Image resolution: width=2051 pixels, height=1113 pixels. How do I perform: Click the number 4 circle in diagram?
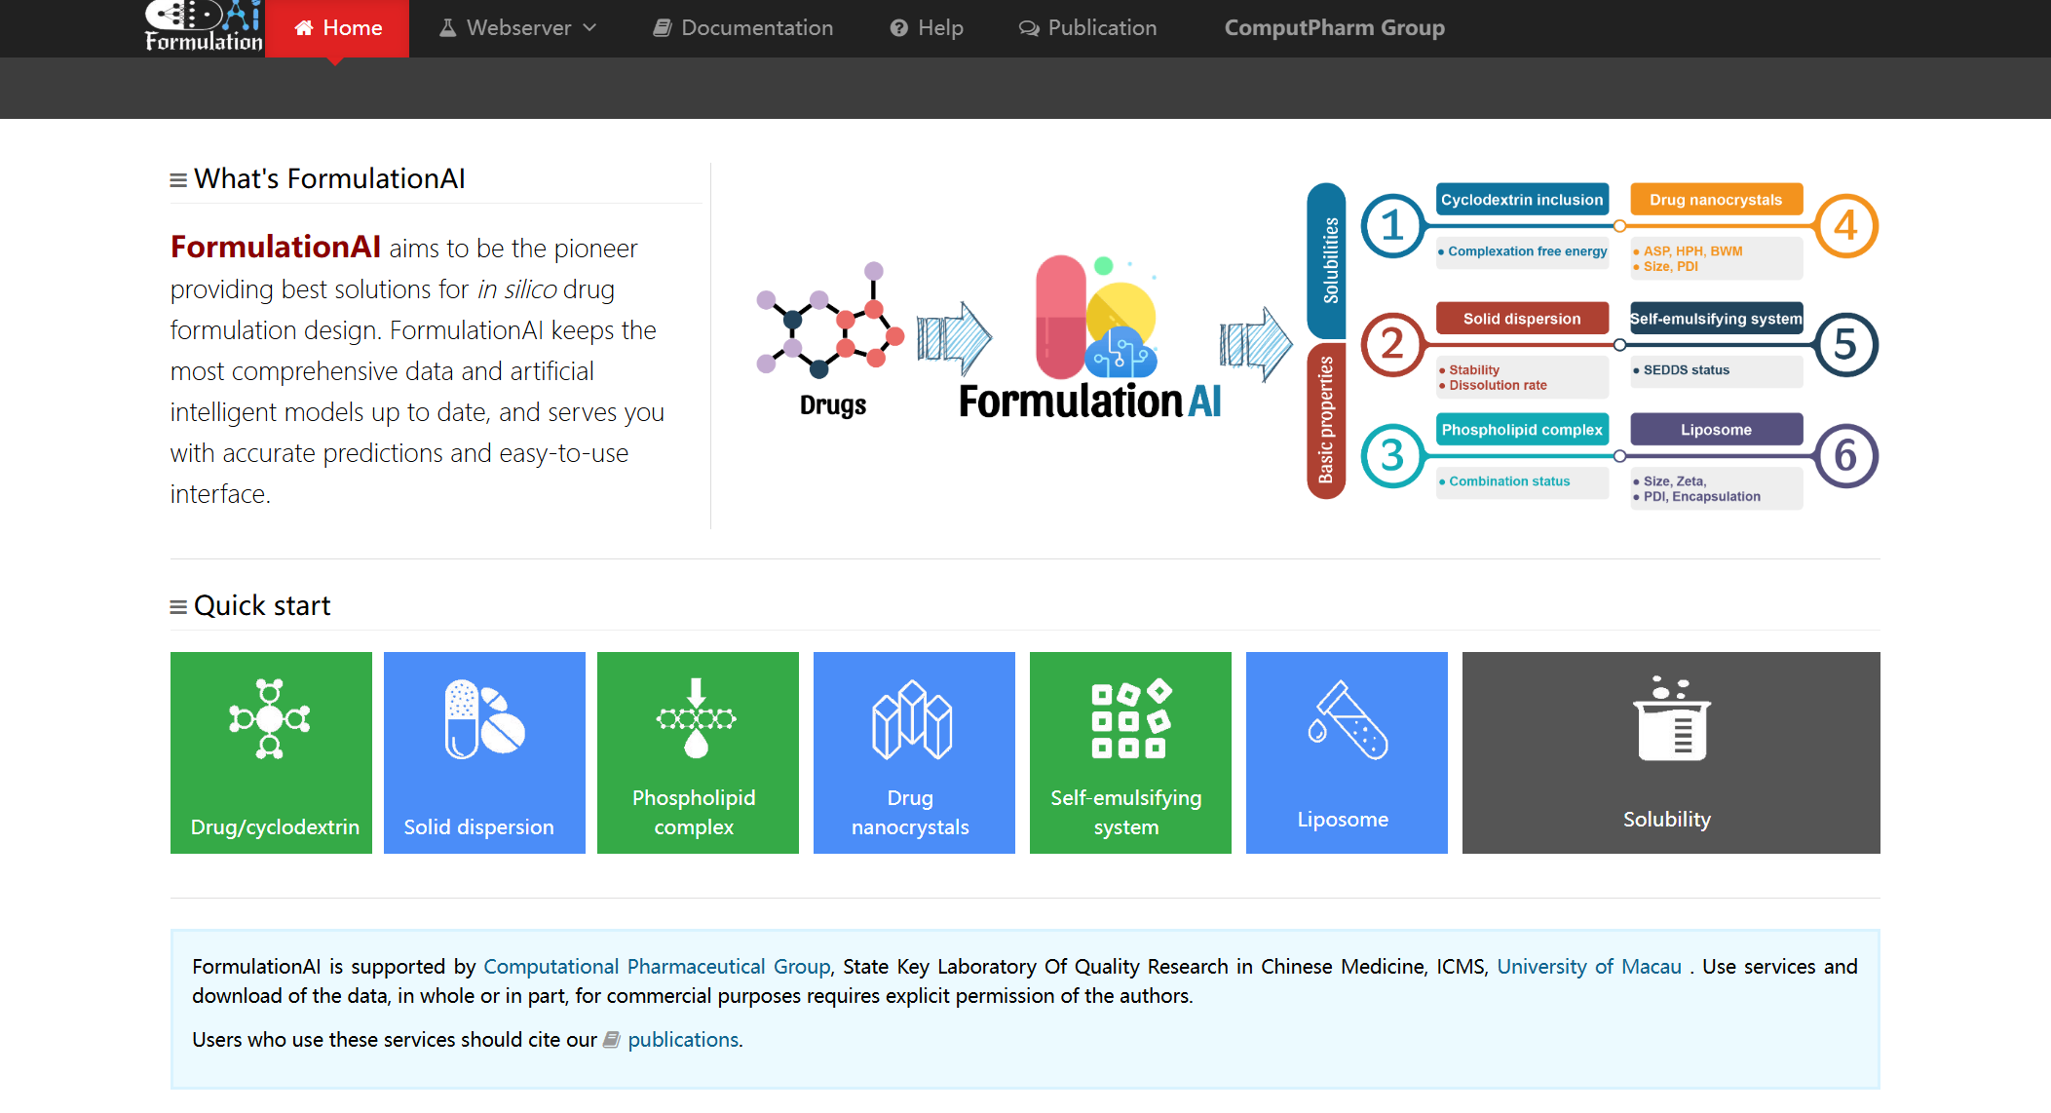point(1845,226)
